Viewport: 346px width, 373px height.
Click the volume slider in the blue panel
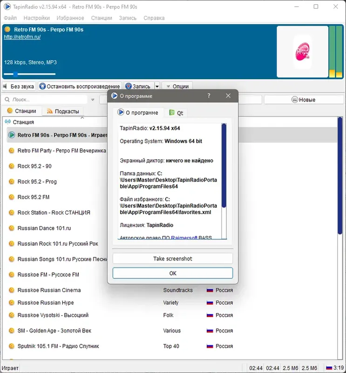[30, 74]
